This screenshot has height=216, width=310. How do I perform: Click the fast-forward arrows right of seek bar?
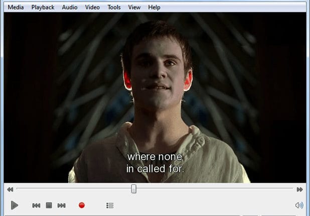pyautogui.click(x=299, y=189)
